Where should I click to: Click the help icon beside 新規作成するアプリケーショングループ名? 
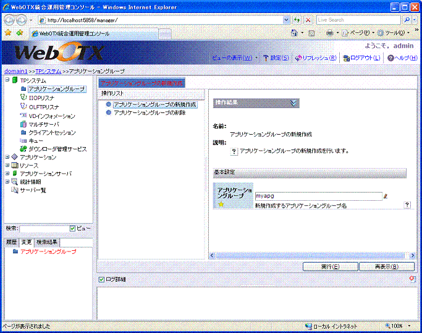click(407, 204)
